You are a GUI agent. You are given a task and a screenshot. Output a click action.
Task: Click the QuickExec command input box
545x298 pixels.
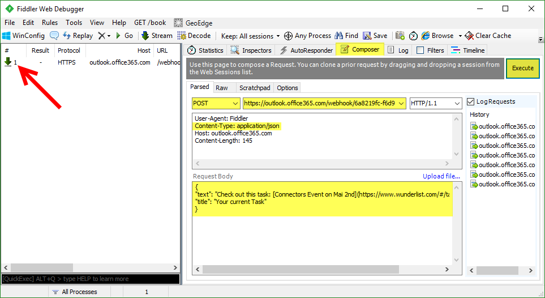tap(90, 279)
